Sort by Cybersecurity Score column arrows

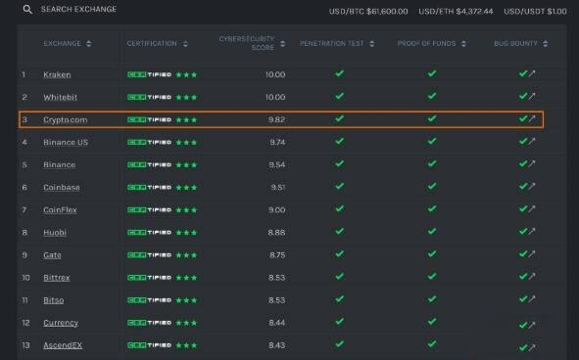pos(282,43)
